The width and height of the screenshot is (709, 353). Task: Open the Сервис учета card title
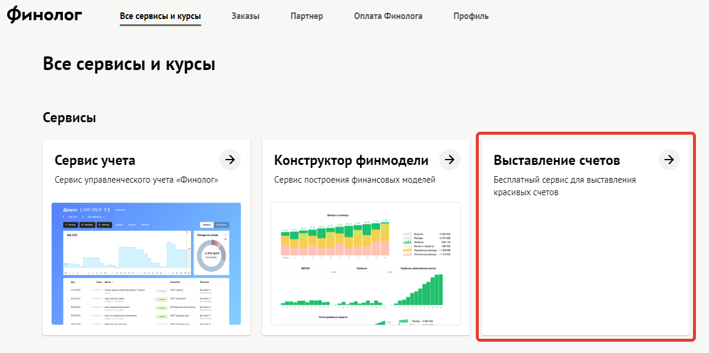point(95,160)
